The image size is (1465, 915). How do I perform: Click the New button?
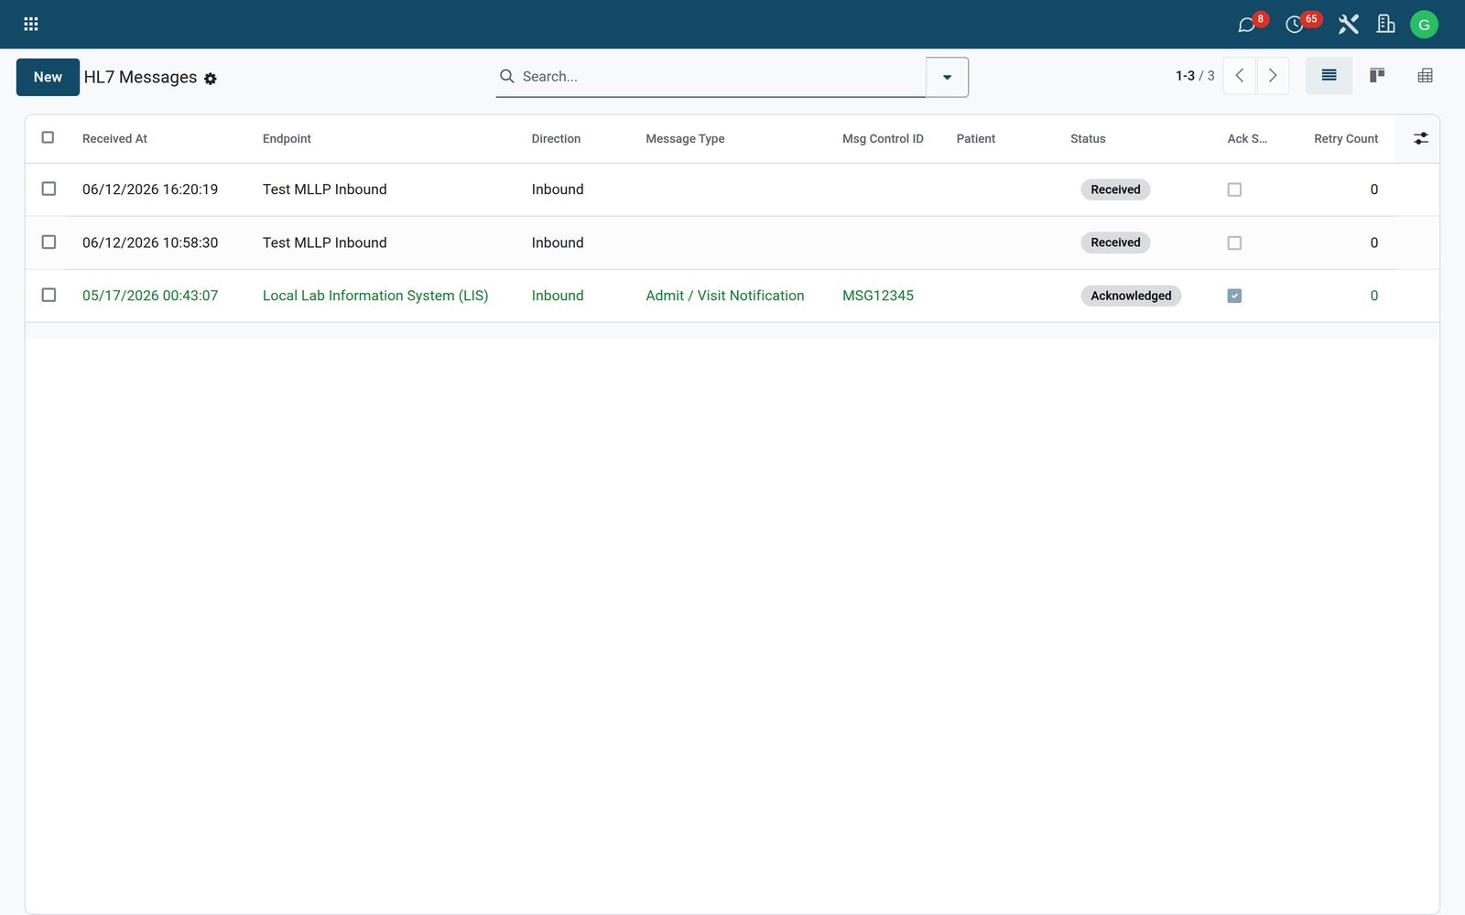pos(48,77)
